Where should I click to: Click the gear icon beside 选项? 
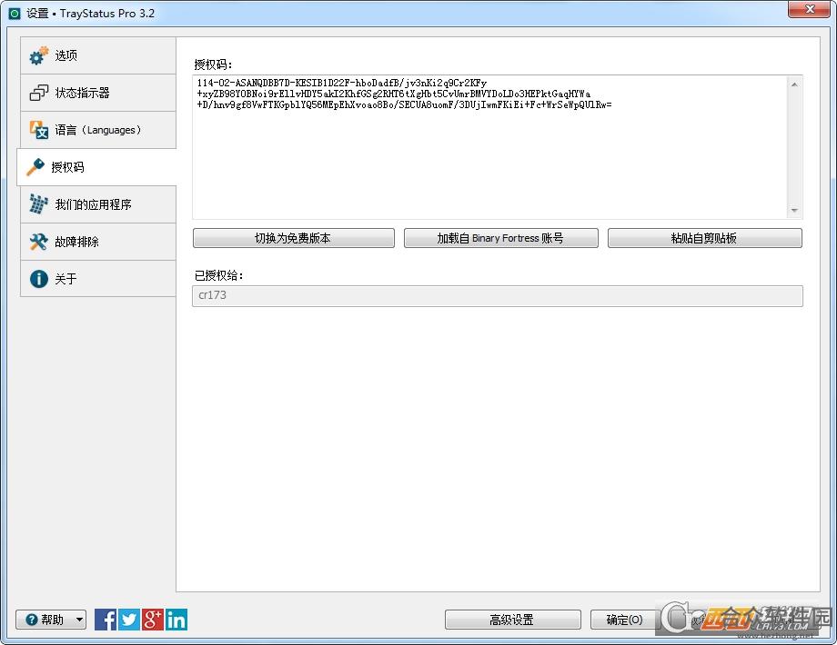point(38,55)
